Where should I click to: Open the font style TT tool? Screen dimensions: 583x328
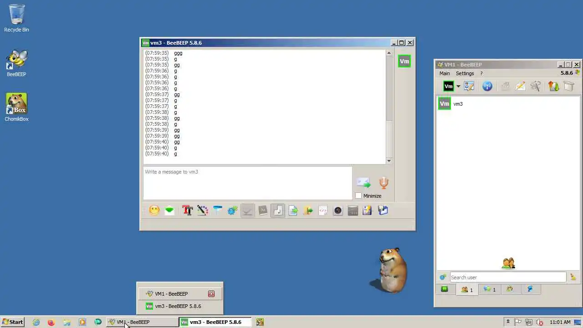(x=187, y=210)
